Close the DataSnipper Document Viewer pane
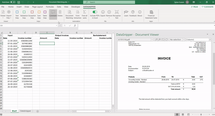This screenshot has height=116, width=215. 213,34
